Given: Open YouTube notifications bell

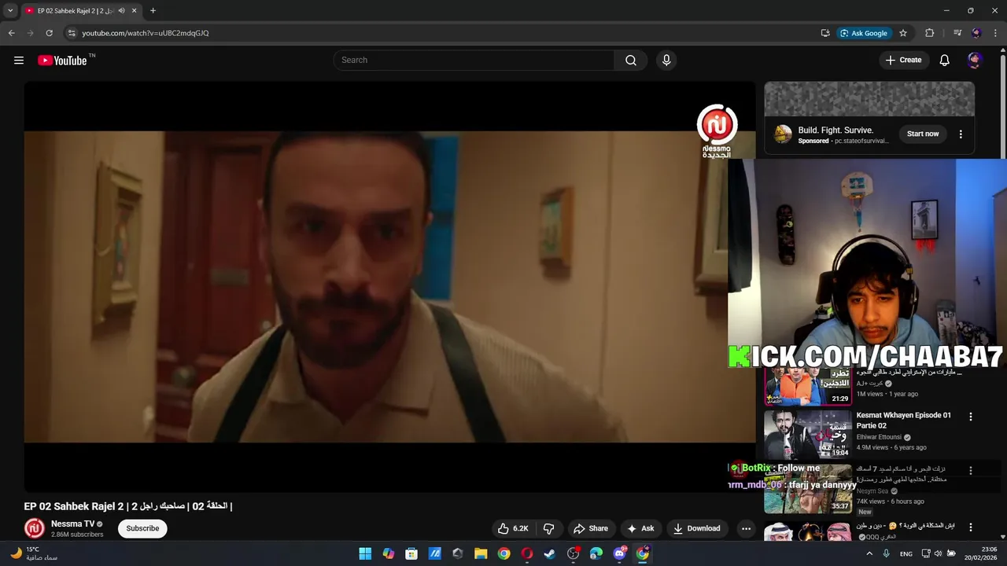Looking at the screenshot, I should pos(945,60).
